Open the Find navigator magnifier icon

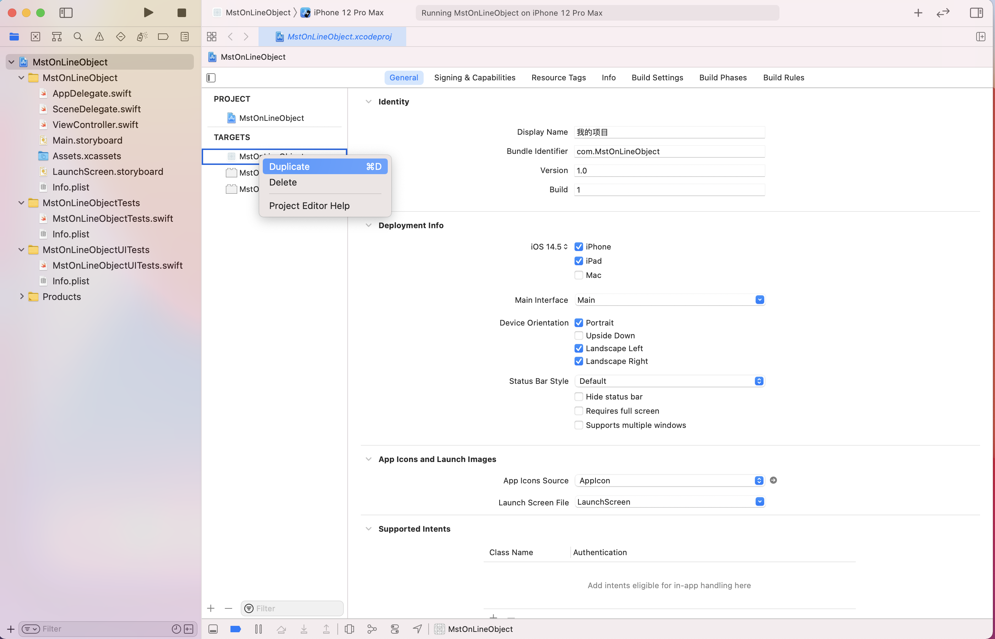coord(78,37)
